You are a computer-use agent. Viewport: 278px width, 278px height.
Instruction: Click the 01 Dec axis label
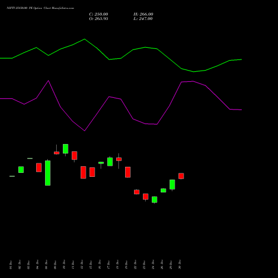click(x=11, y=265)
